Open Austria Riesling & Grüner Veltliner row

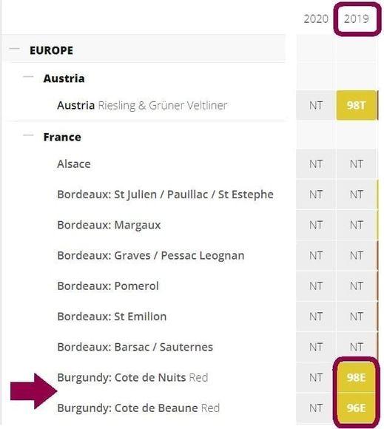point(142,105)
